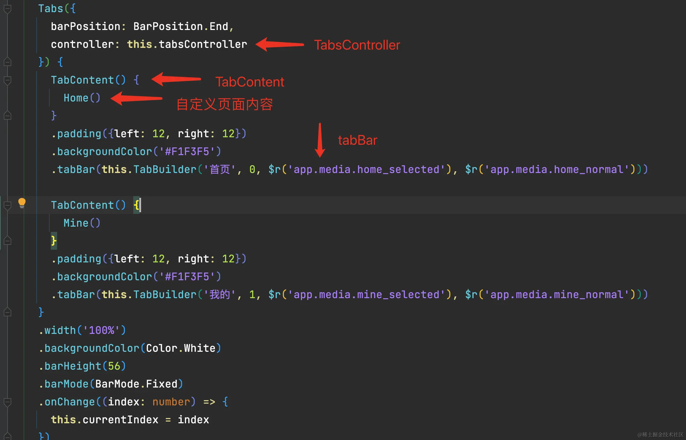Click fold-end marker after Home() closing brace
Viewport: 686px width, 440px height.
(x=8, y=116)
